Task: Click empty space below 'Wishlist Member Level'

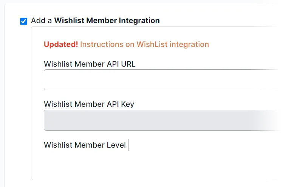Action: coord(113,165)
